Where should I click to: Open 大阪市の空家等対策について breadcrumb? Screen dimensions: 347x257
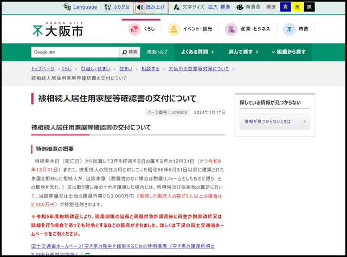(x=199, y=69)
